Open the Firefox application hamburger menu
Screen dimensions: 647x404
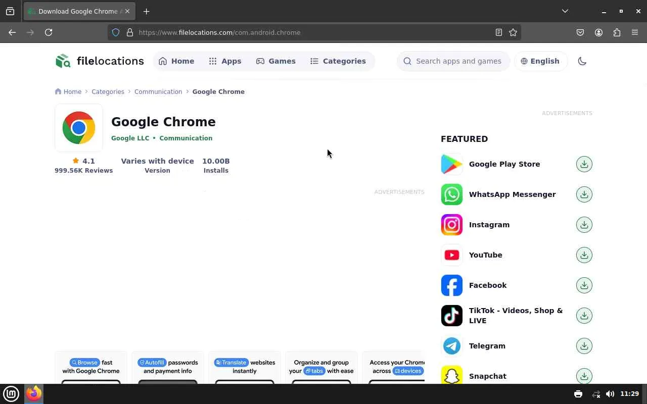(x=635, y=32)
